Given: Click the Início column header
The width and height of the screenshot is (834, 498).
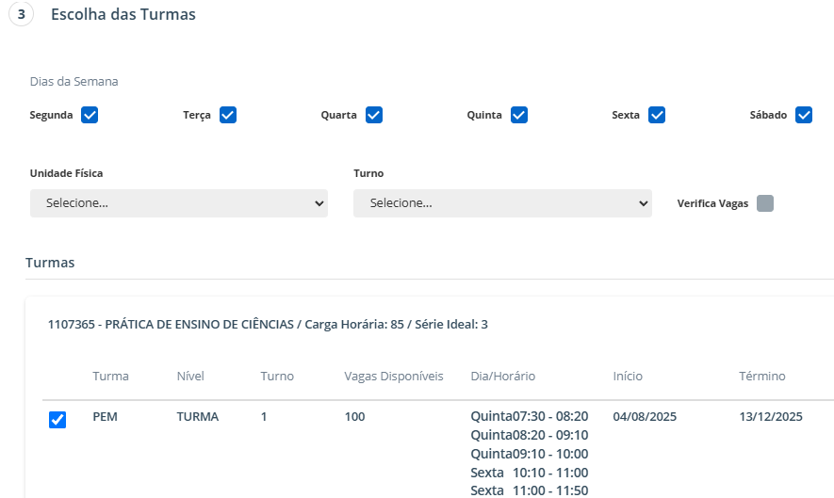Looking at the screenshot, I should point(628,377).
